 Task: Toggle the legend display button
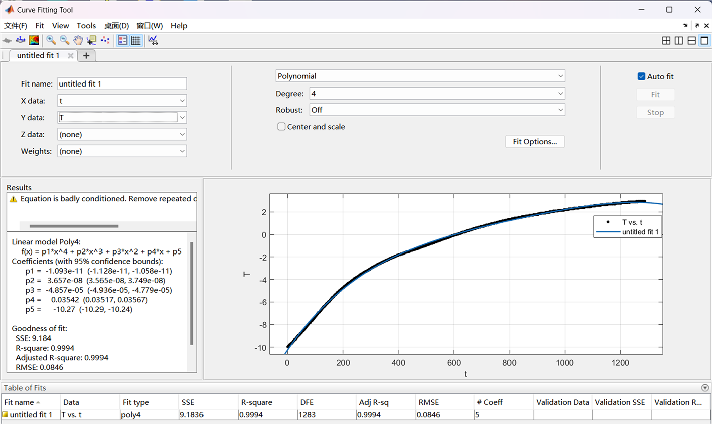coord(122,40)
